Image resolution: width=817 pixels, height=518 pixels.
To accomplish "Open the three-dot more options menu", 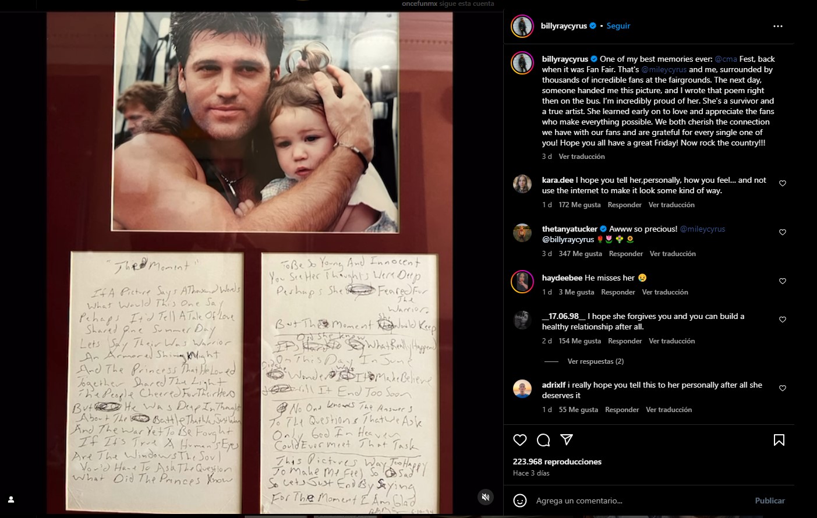I will click(778, 26).
